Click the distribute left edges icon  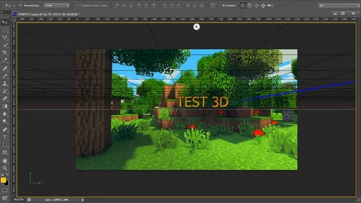tap(187, 6)
